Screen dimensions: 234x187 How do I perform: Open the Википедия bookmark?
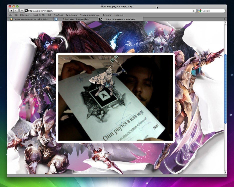[72, 15]
